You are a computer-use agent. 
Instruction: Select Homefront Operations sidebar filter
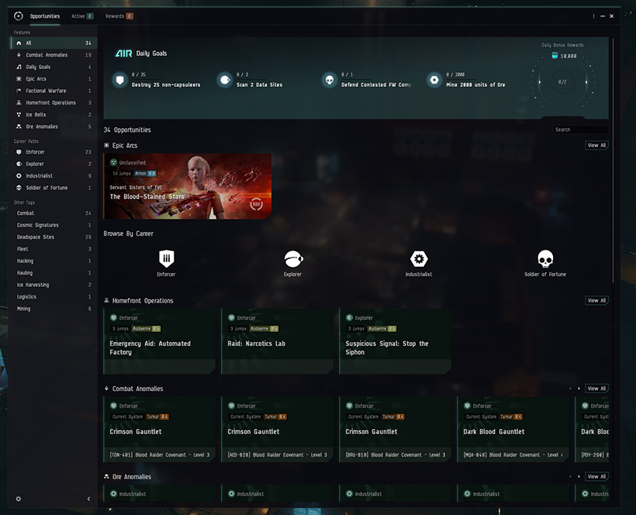[x=54, y=102]
